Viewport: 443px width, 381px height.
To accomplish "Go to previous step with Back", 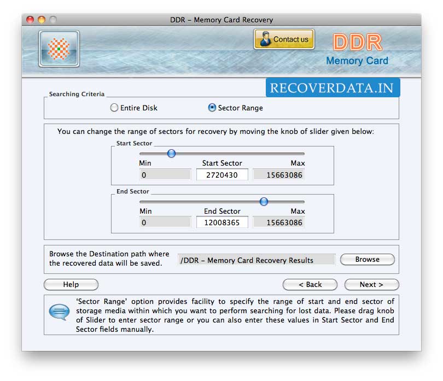I will pos(310,284).
